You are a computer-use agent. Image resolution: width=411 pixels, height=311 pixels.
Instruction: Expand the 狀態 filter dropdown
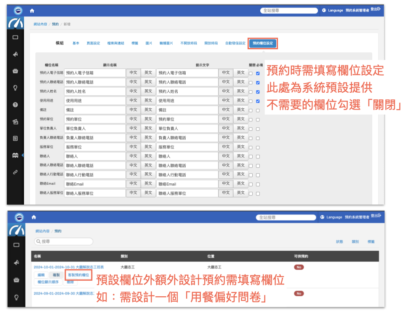[x=339, y=242]
